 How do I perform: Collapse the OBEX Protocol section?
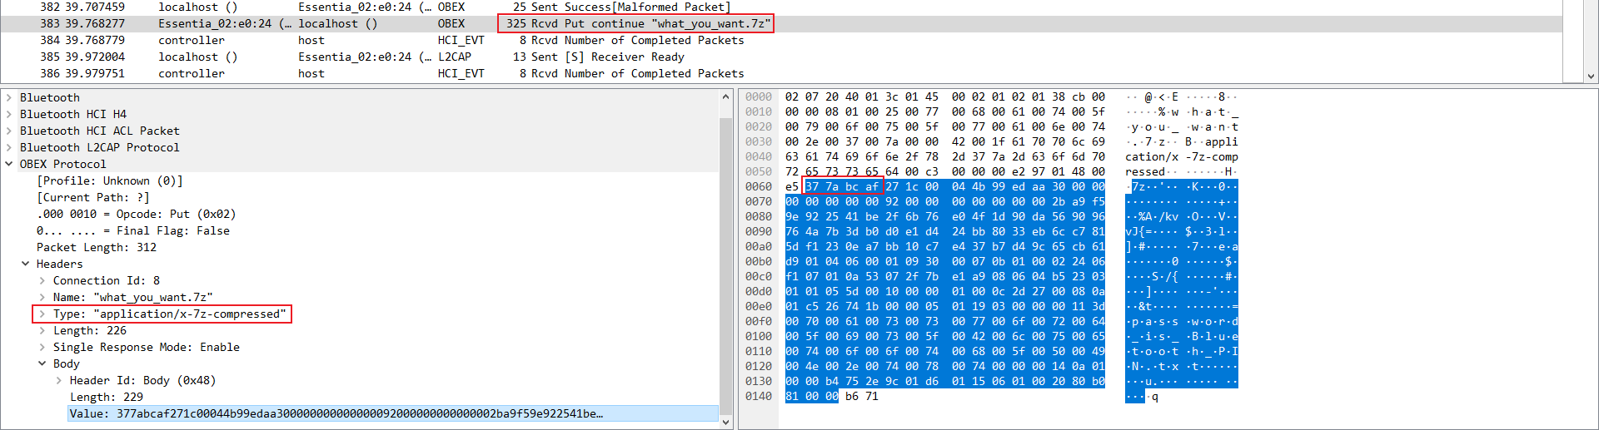click(9, 164)
